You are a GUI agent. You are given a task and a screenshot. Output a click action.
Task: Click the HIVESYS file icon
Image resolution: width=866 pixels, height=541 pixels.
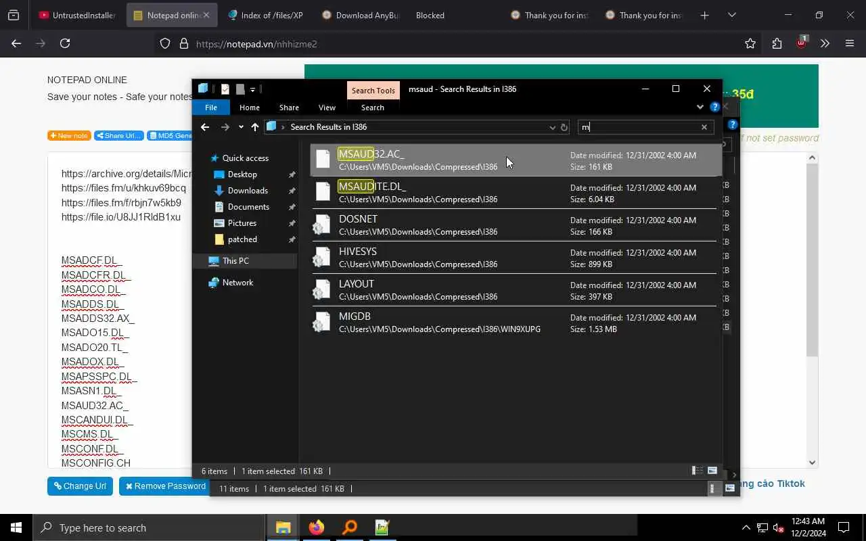tap(322, 258)
